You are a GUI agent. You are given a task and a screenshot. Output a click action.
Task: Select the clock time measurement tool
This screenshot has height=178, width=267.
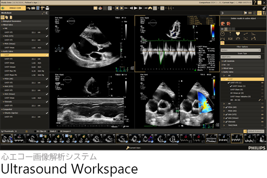222,34
